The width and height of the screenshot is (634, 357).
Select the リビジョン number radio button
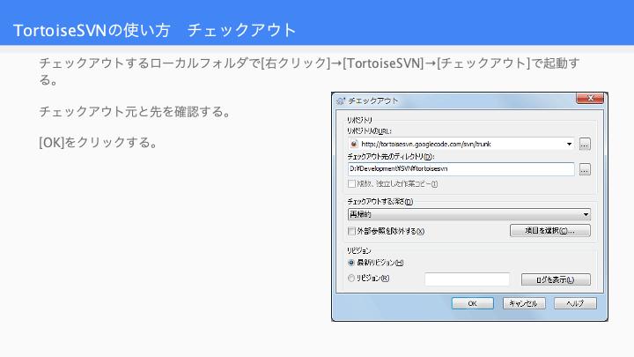tap(352, 279)
